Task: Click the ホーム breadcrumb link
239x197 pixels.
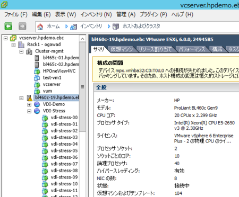Action: [x=53, y=26]
